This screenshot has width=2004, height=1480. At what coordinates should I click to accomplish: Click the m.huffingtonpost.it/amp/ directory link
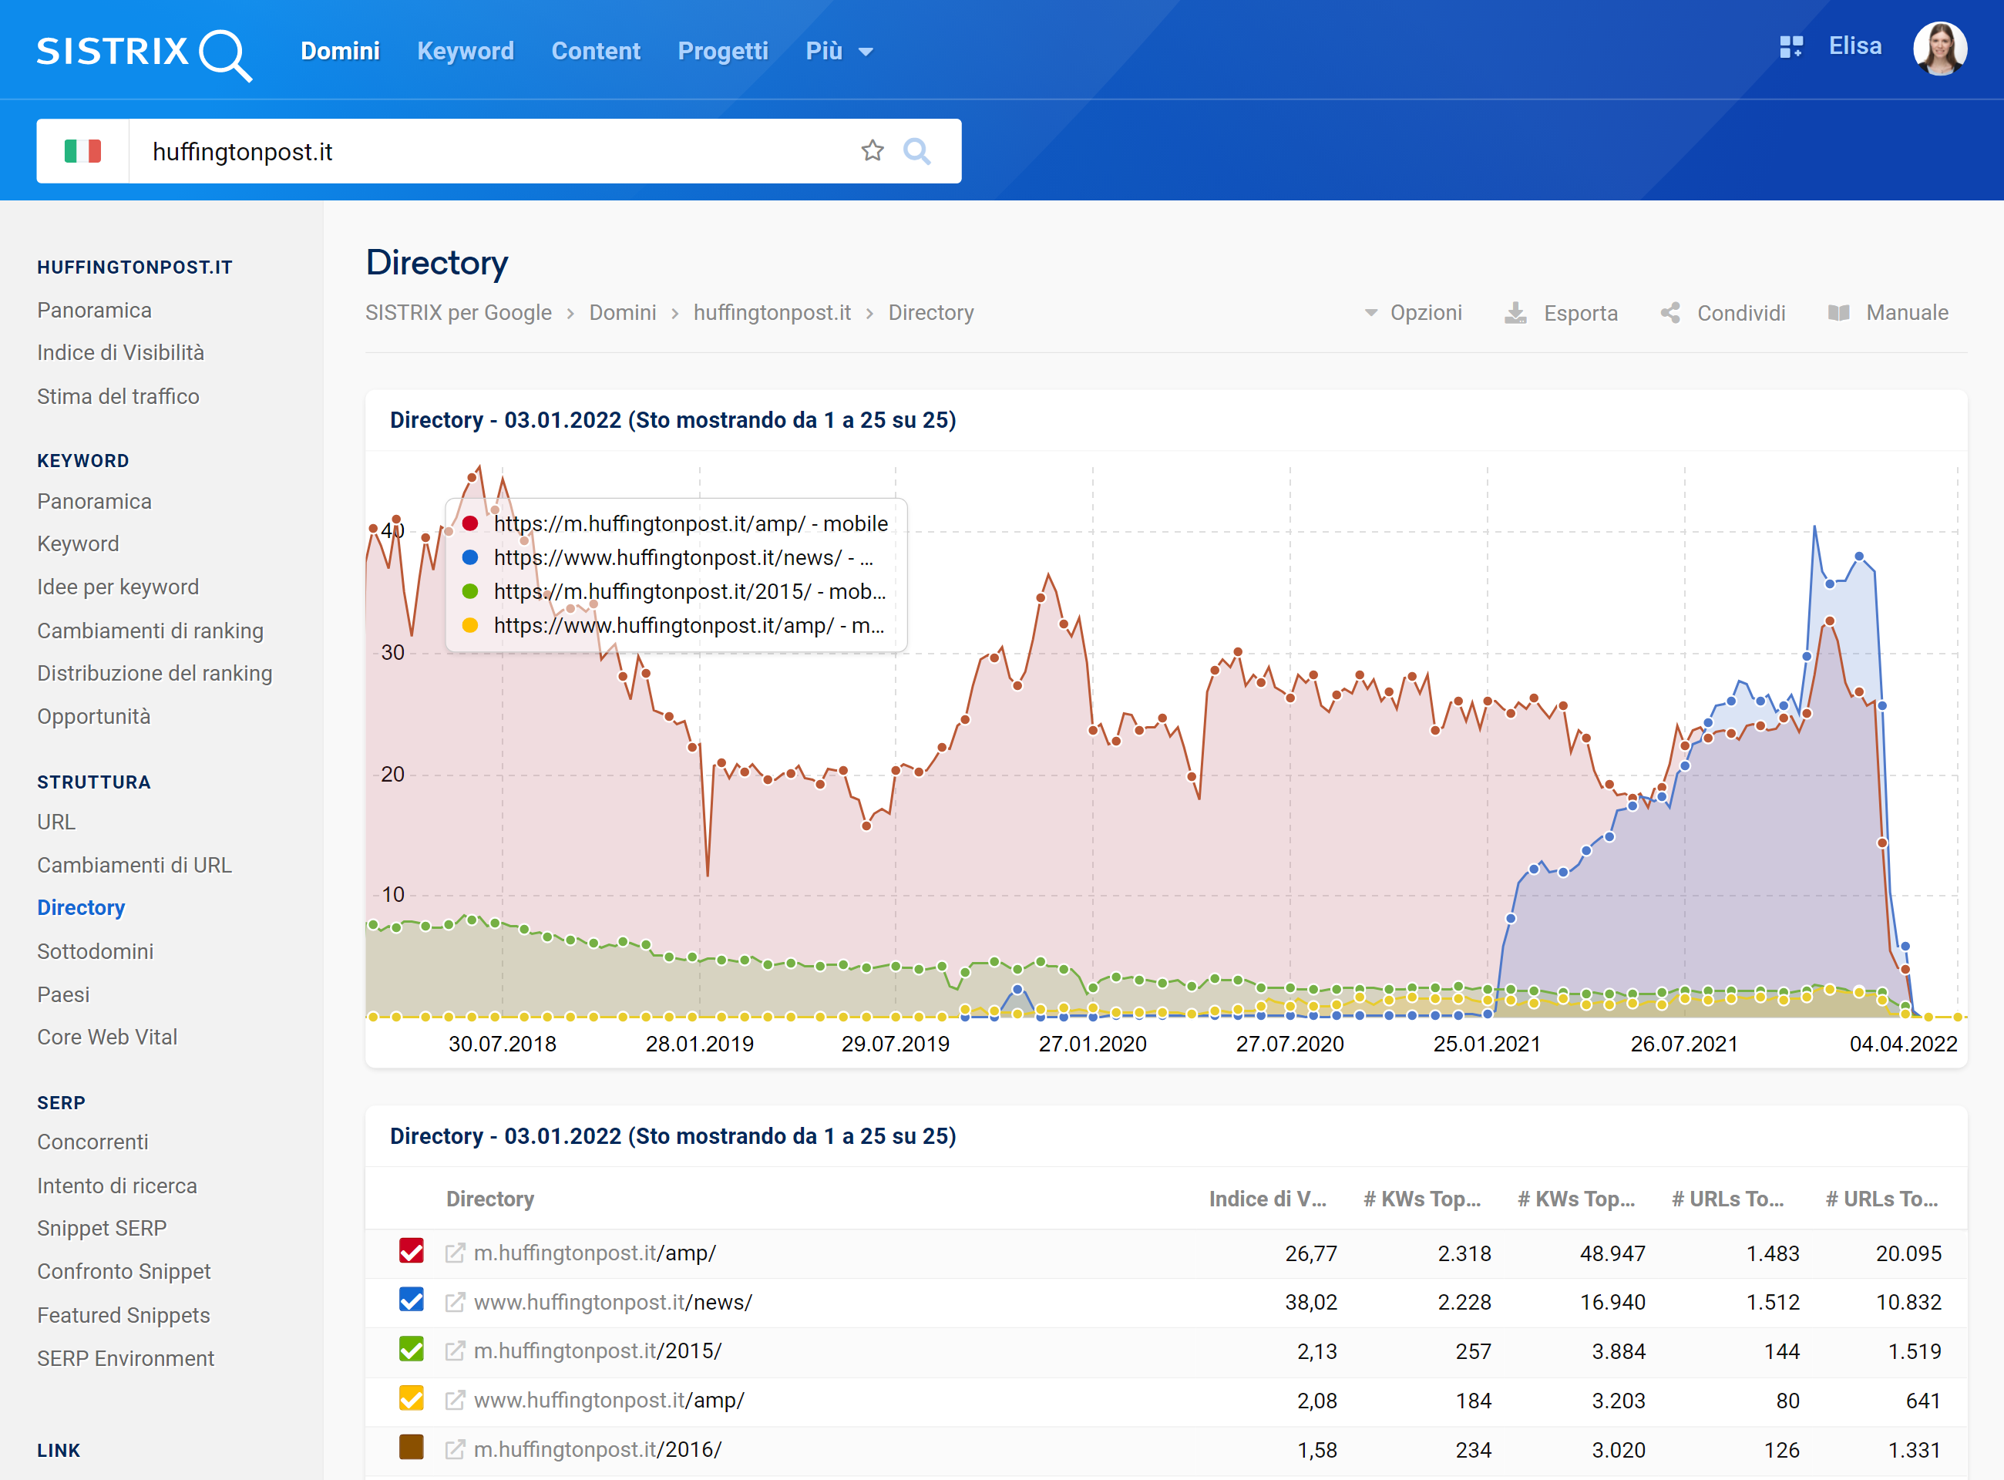[595, 1253]
